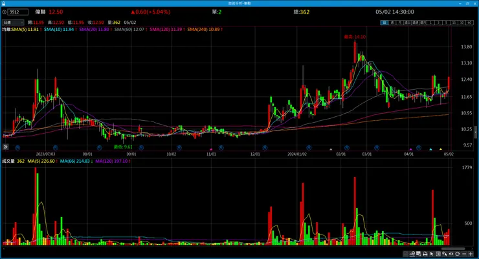Click the crosshair pointer tool icon
Image resolution: width=479 pixels, height=259 pixels.
point(445,254)
